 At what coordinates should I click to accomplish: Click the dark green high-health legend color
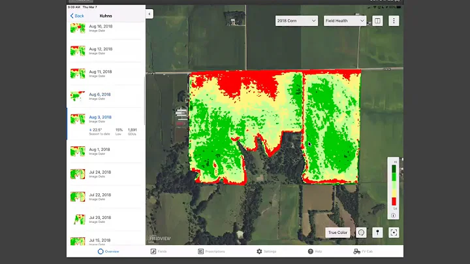click(x=394, y=169)
